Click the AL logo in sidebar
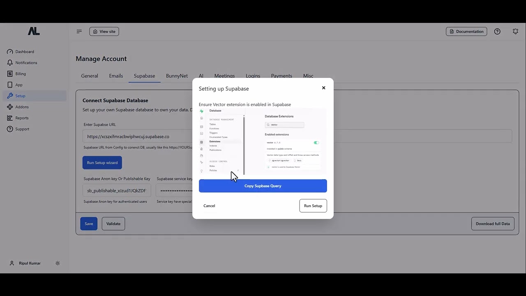 tap(34, 31)
